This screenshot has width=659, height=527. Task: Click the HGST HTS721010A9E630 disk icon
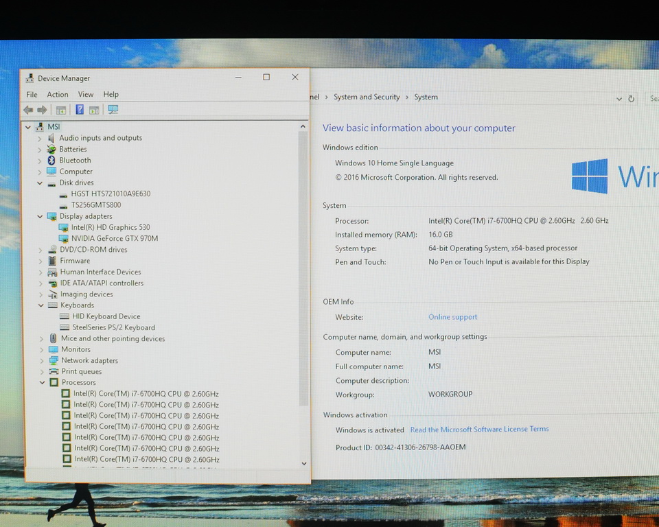(x=63, y=194)
